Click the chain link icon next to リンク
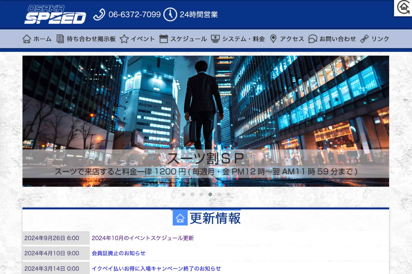 365,39
